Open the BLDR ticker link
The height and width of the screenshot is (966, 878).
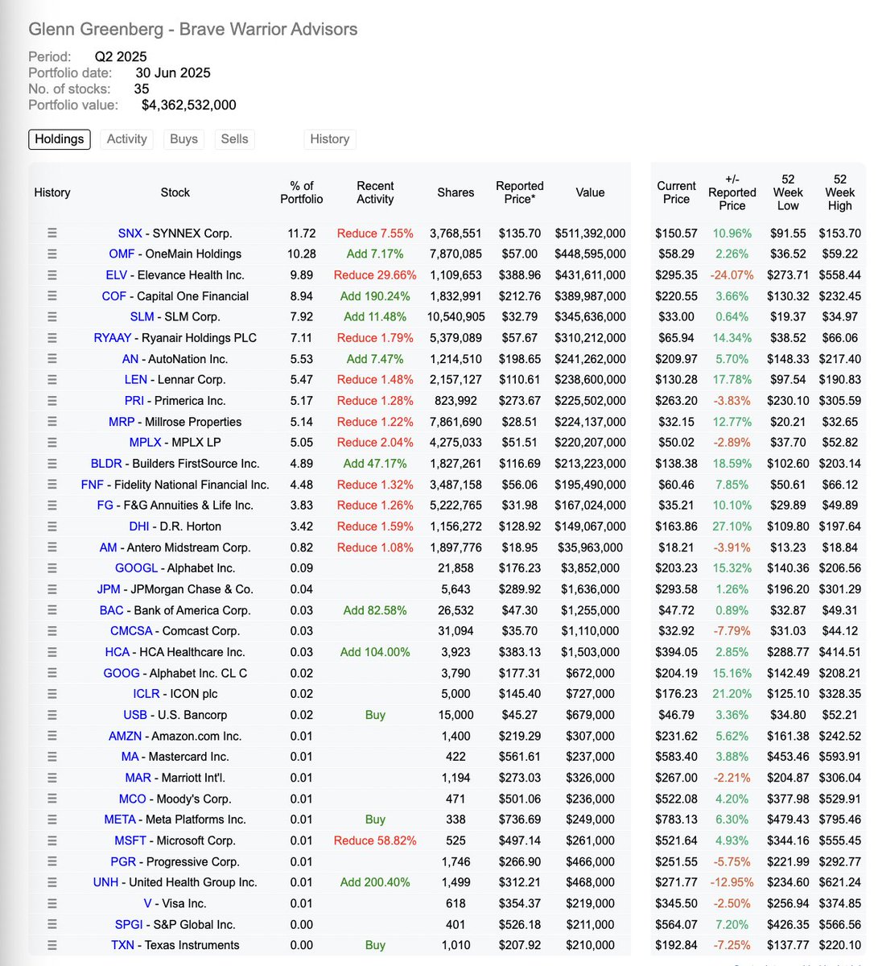click(106, 464)
